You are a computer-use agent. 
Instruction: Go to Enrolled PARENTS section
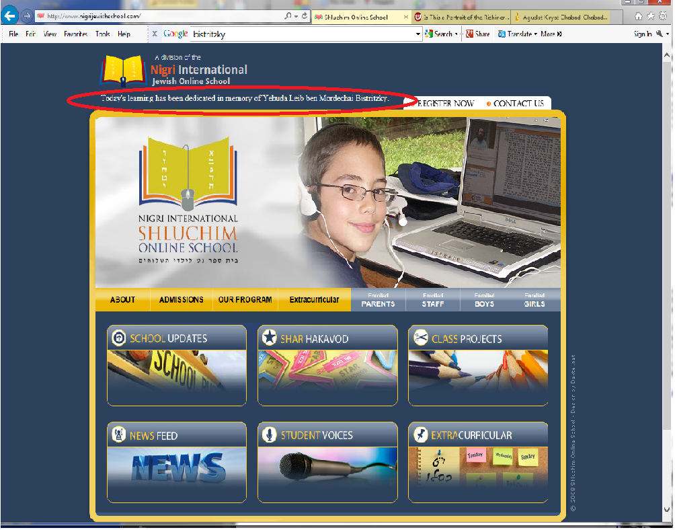pos(379,301)
